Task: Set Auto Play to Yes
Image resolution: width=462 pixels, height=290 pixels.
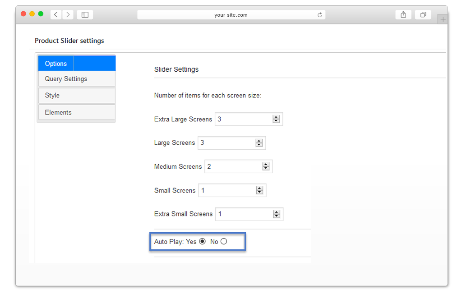Action: click(203, 241)
